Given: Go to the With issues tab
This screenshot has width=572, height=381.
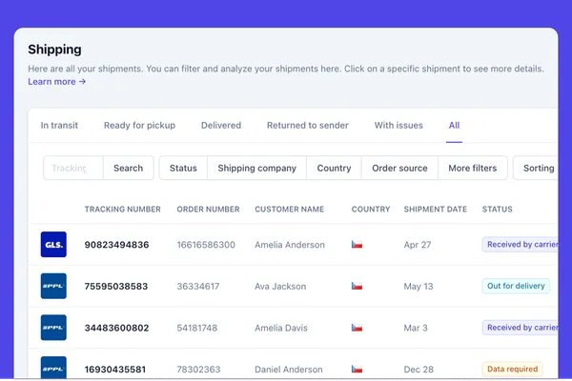Looking at the screenshot, I should (x=398, y=126).
